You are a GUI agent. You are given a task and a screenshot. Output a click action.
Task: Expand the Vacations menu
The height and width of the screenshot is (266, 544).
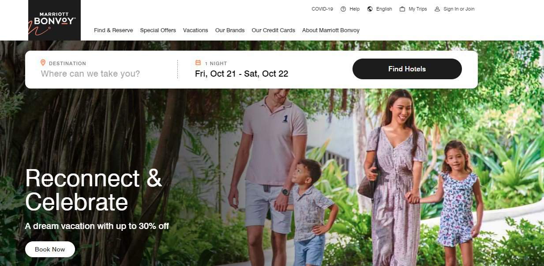coord(195,30)
